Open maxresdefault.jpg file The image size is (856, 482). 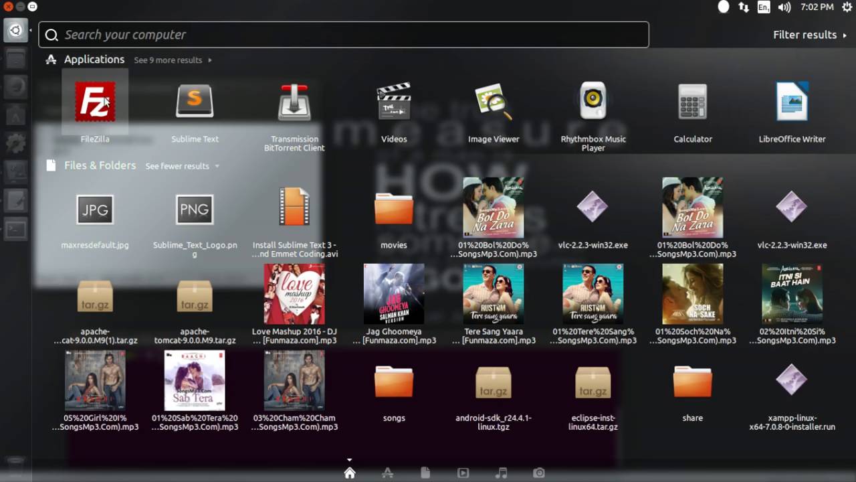tap(95, 210)
